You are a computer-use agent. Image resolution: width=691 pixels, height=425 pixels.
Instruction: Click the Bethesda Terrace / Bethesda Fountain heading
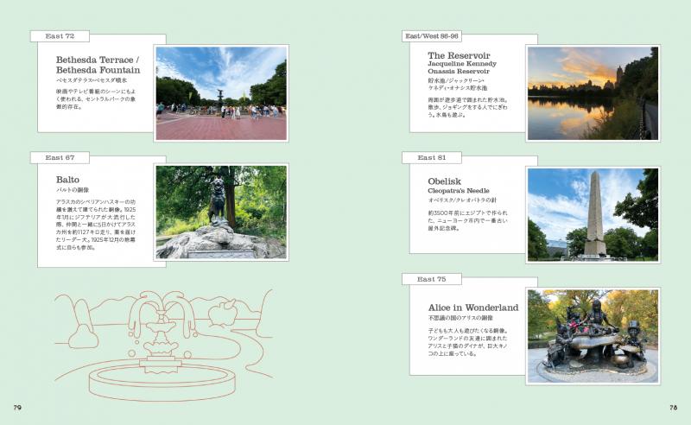pos(98,65)
